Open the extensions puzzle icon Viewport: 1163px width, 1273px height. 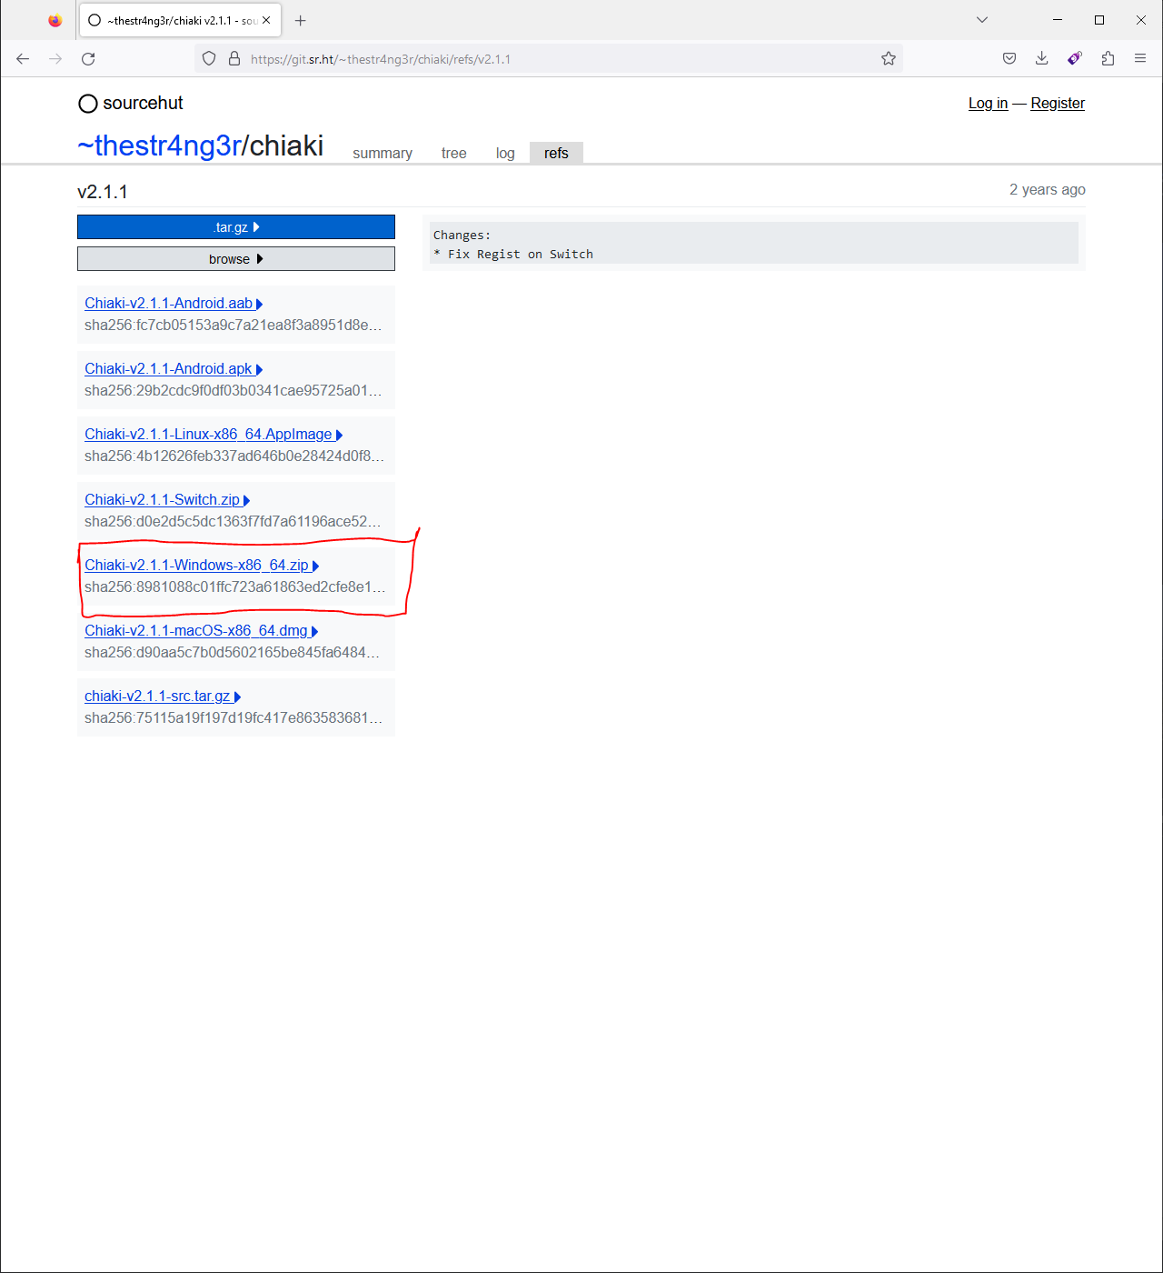pyautogui.click(x=1107, y=59)
